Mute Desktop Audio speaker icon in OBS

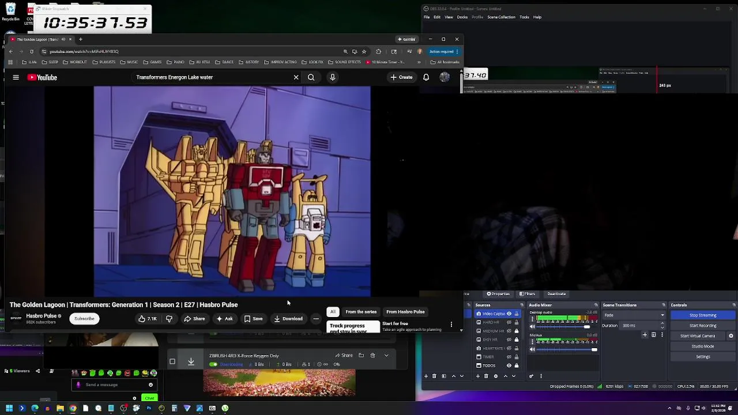point(532,327)
